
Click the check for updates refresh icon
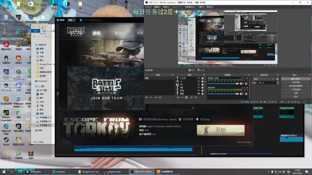pos(180,119)
